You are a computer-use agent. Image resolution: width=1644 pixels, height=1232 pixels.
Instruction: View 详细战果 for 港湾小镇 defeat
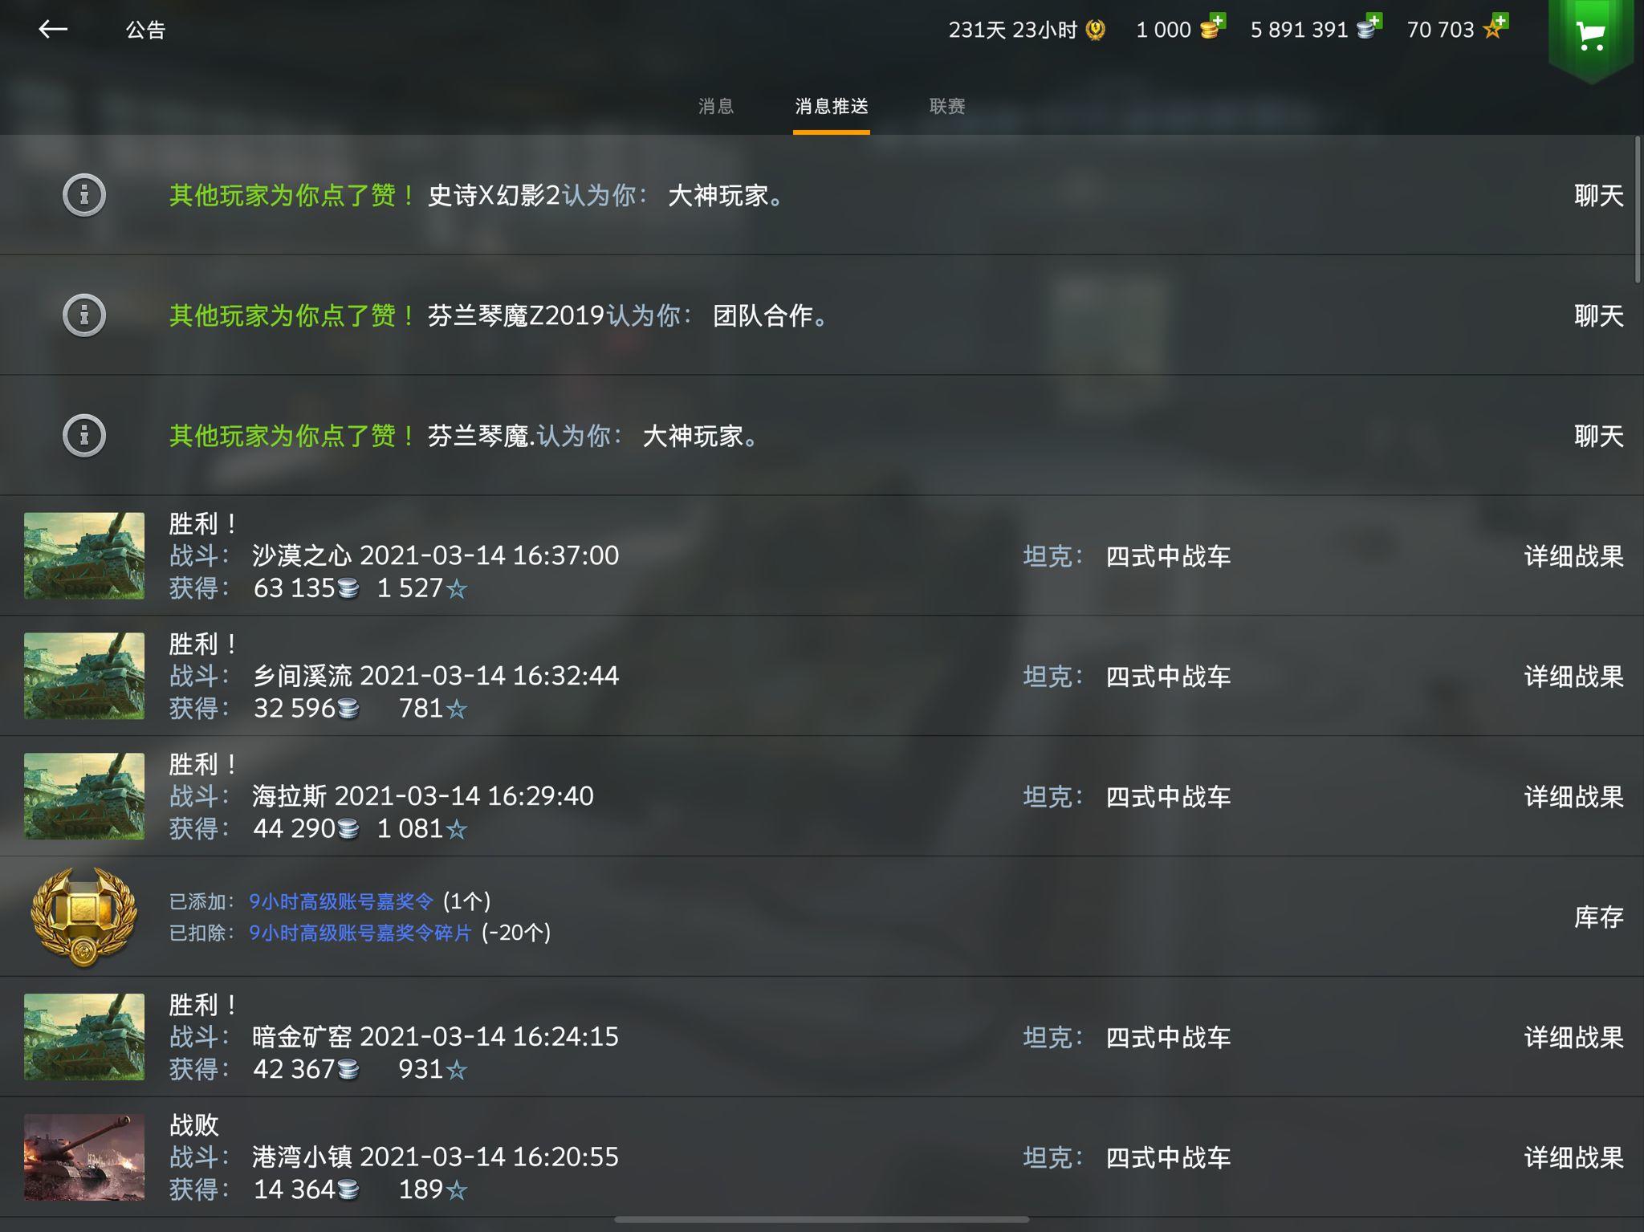click(1574, 1157)
